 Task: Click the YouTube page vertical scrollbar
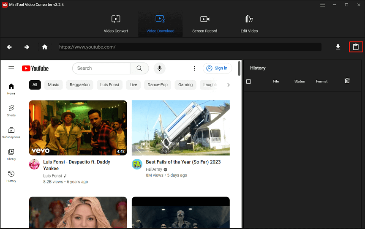[x=239, y=68]
